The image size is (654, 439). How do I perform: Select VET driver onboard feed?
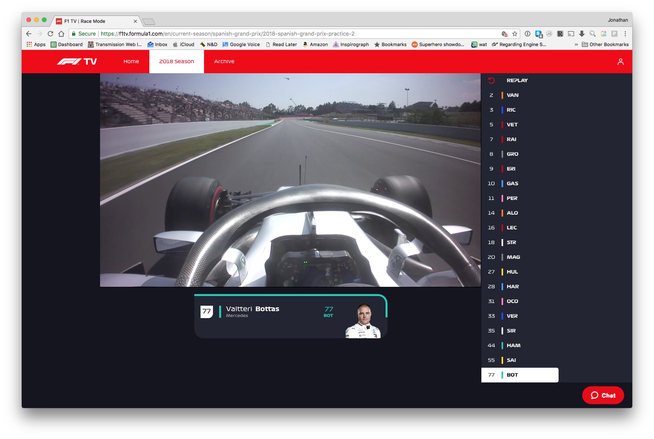click(x=512, y=125)
